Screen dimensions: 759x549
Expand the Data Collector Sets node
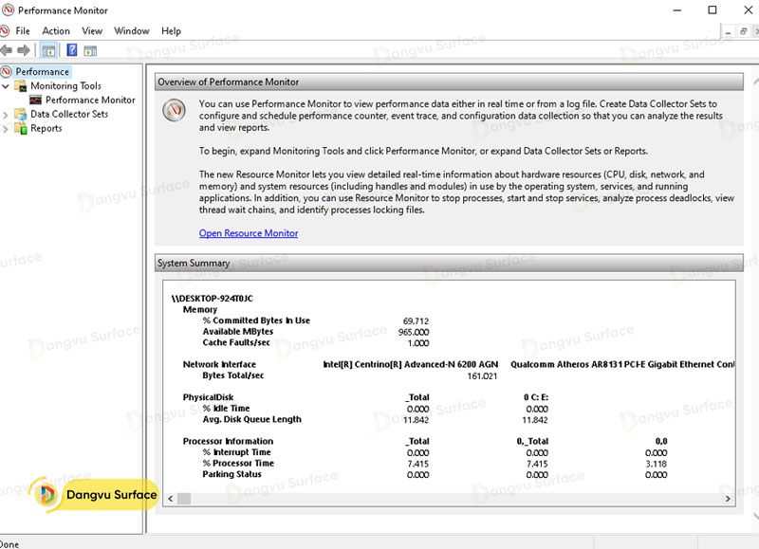click(8, 115)
